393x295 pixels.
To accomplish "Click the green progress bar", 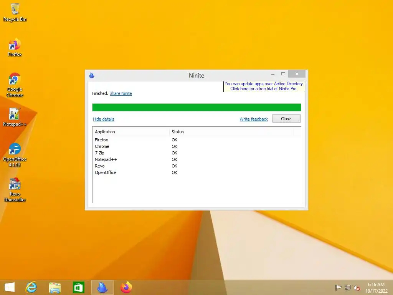I will tap(196, 108).
